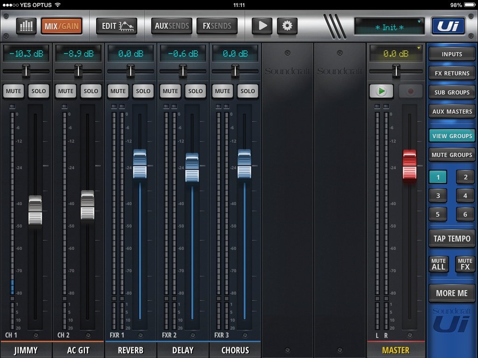Click the AC GIT channel level fader

[x=87, y=205]
